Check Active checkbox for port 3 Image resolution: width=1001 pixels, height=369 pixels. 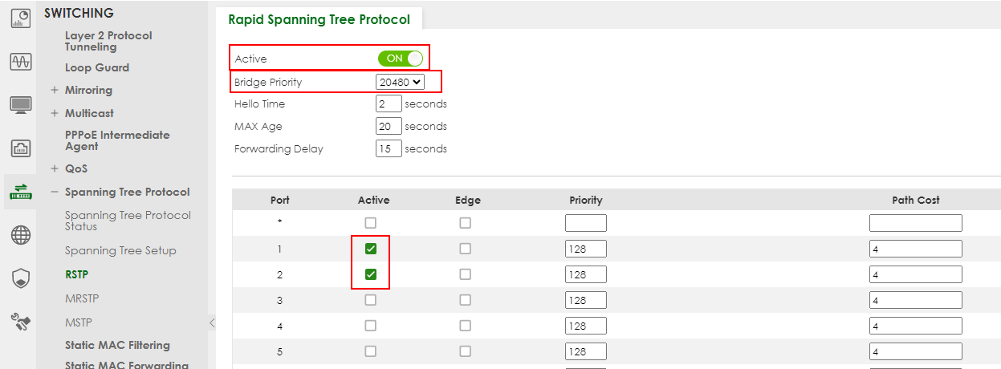(370, 300)
